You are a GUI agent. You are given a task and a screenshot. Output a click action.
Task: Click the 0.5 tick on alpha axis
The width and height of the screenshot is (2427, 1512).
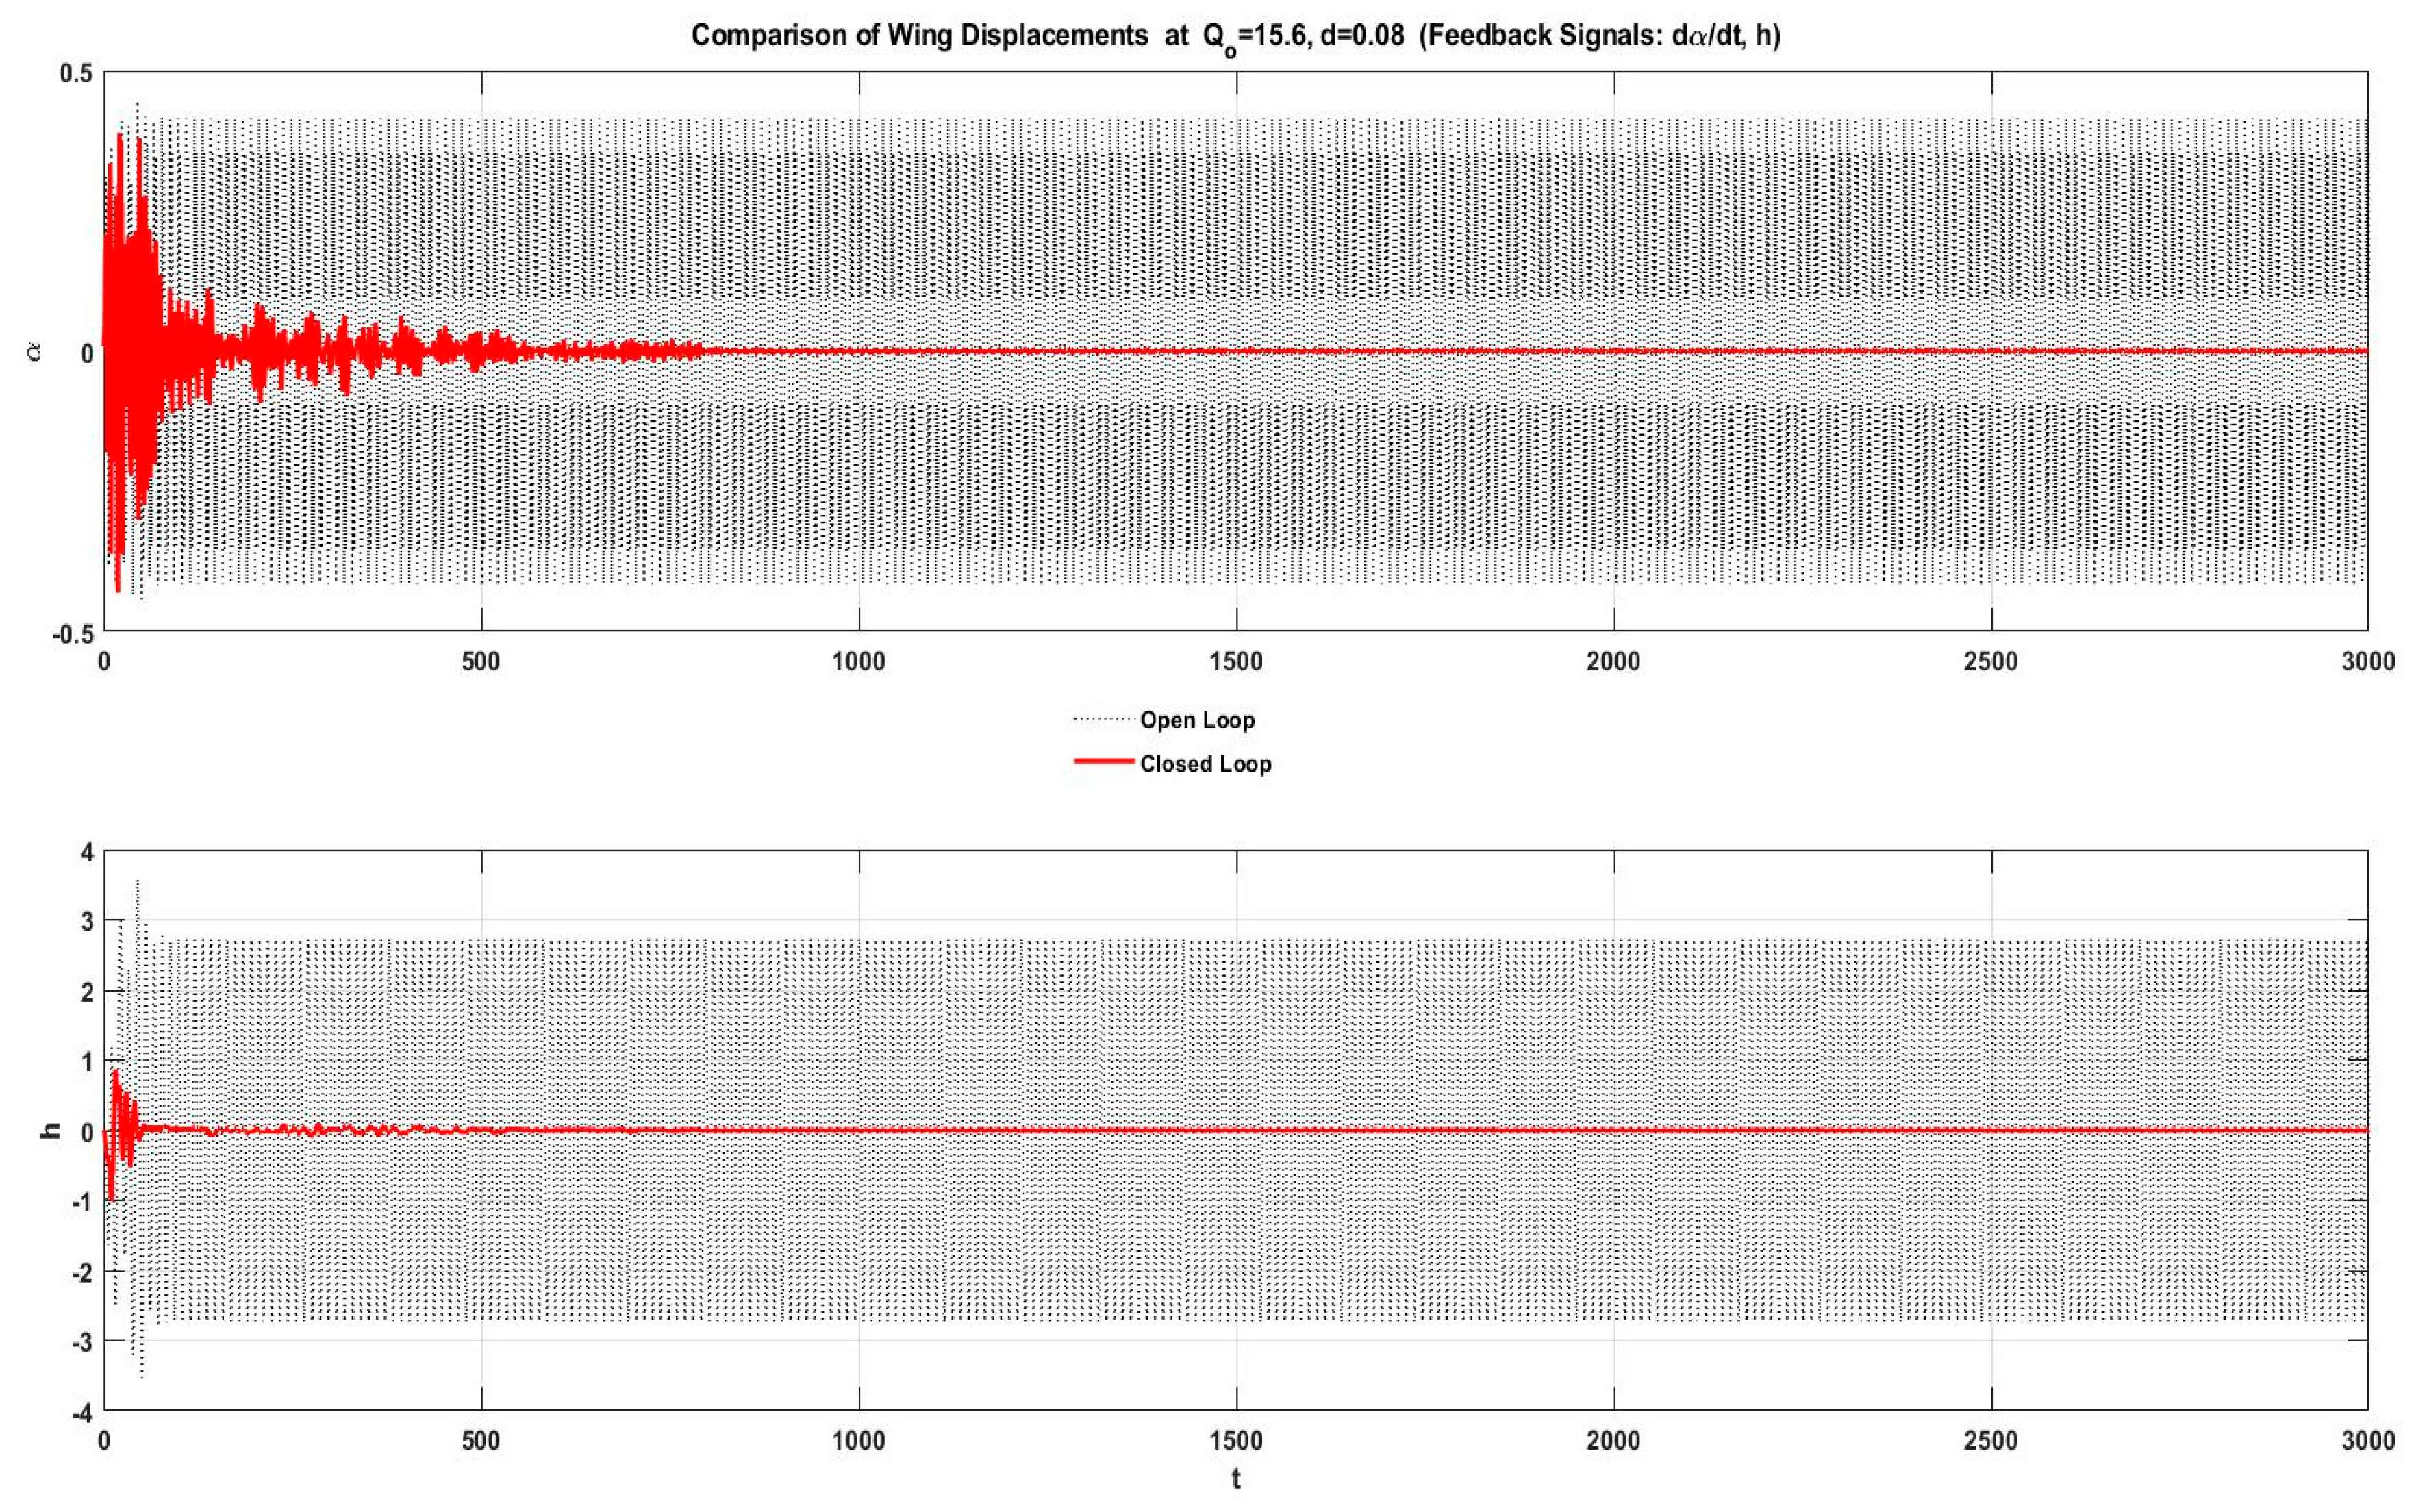pyautogui.click(x=75, y=73)
